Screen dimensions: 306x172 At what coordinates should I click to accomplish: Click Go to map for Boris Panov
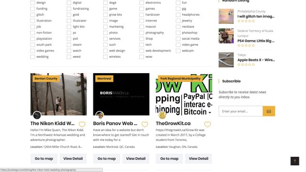click(107, 159)
